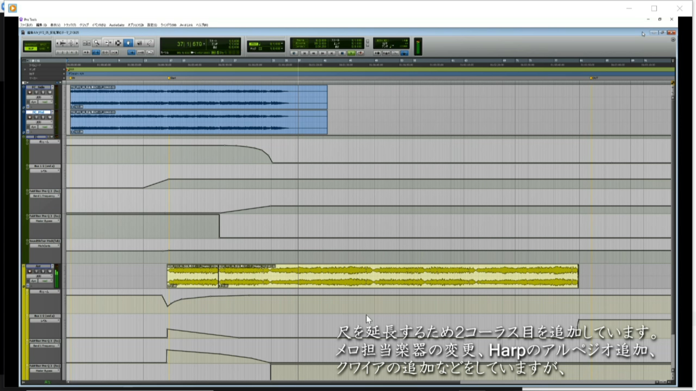This screenshot has height=391, width=696.
Task: Open main counter format dropdown arrow
Action: coord(204,44)
